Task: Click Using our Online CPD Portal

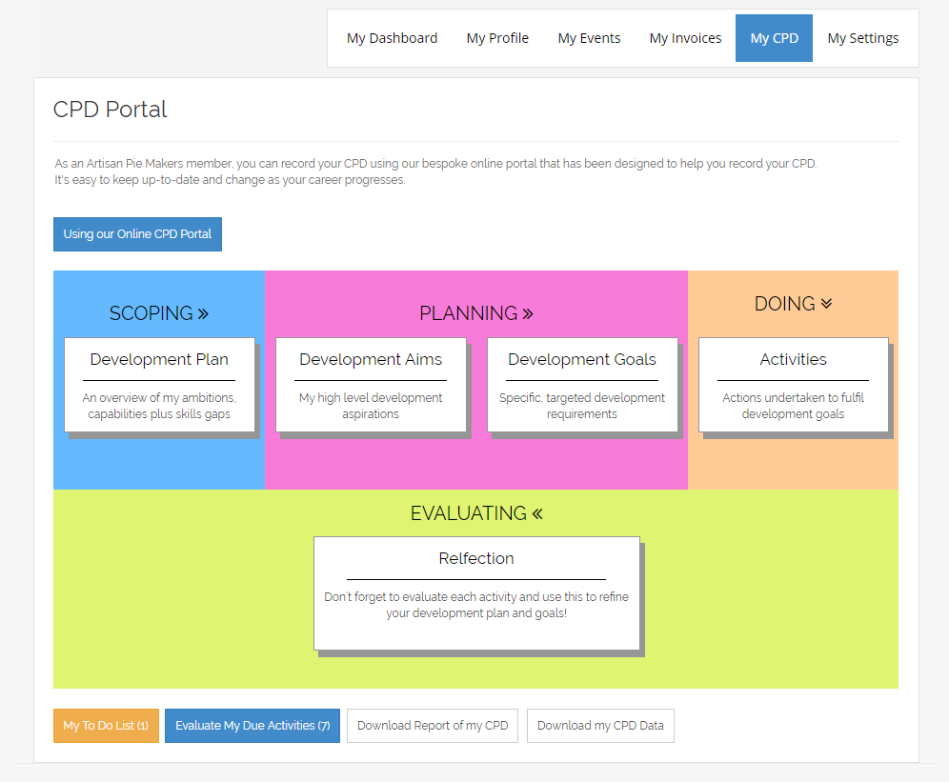Action: click(137, 233)
